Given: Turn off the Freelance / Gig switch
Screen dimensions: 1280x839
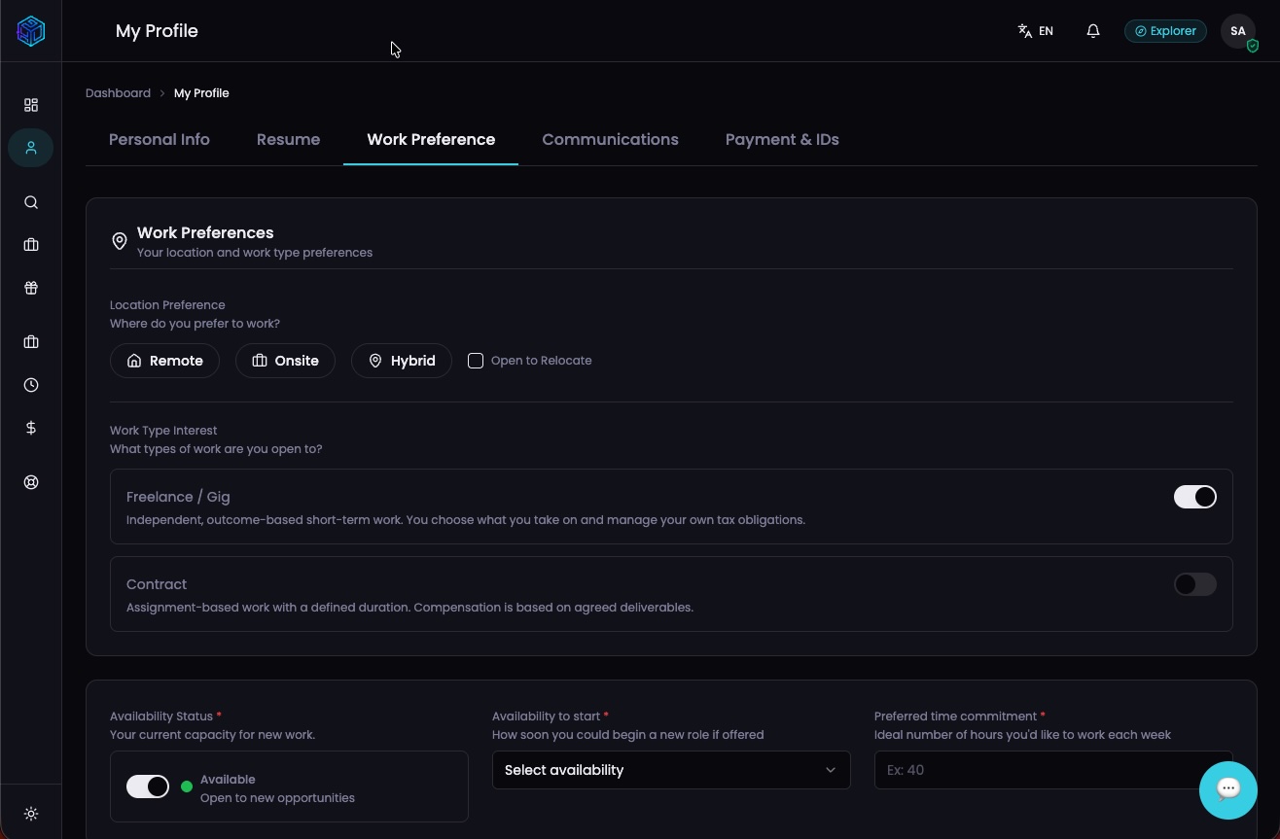Looking at the screenshot, I should click(x=1195, y=497).
